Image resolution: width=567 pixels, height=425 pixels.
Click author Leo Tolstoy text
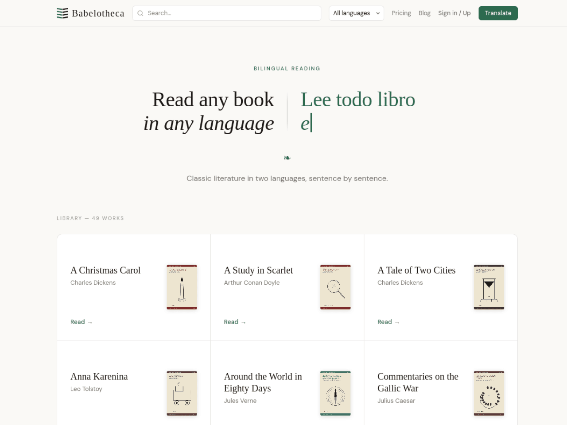click(x=86, y=389)
